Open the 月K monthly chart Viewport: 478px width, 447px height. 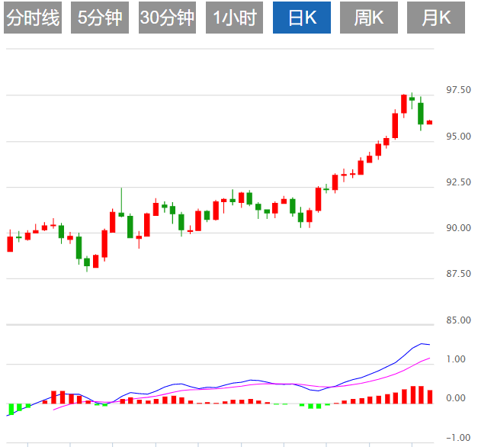[436, 18]
